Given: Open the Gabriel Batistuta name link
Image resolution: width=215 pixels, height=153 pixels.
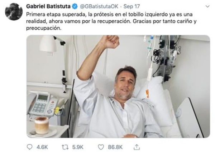Looking at the screenshot, I should pyautogui.click(x=48, y=6).
